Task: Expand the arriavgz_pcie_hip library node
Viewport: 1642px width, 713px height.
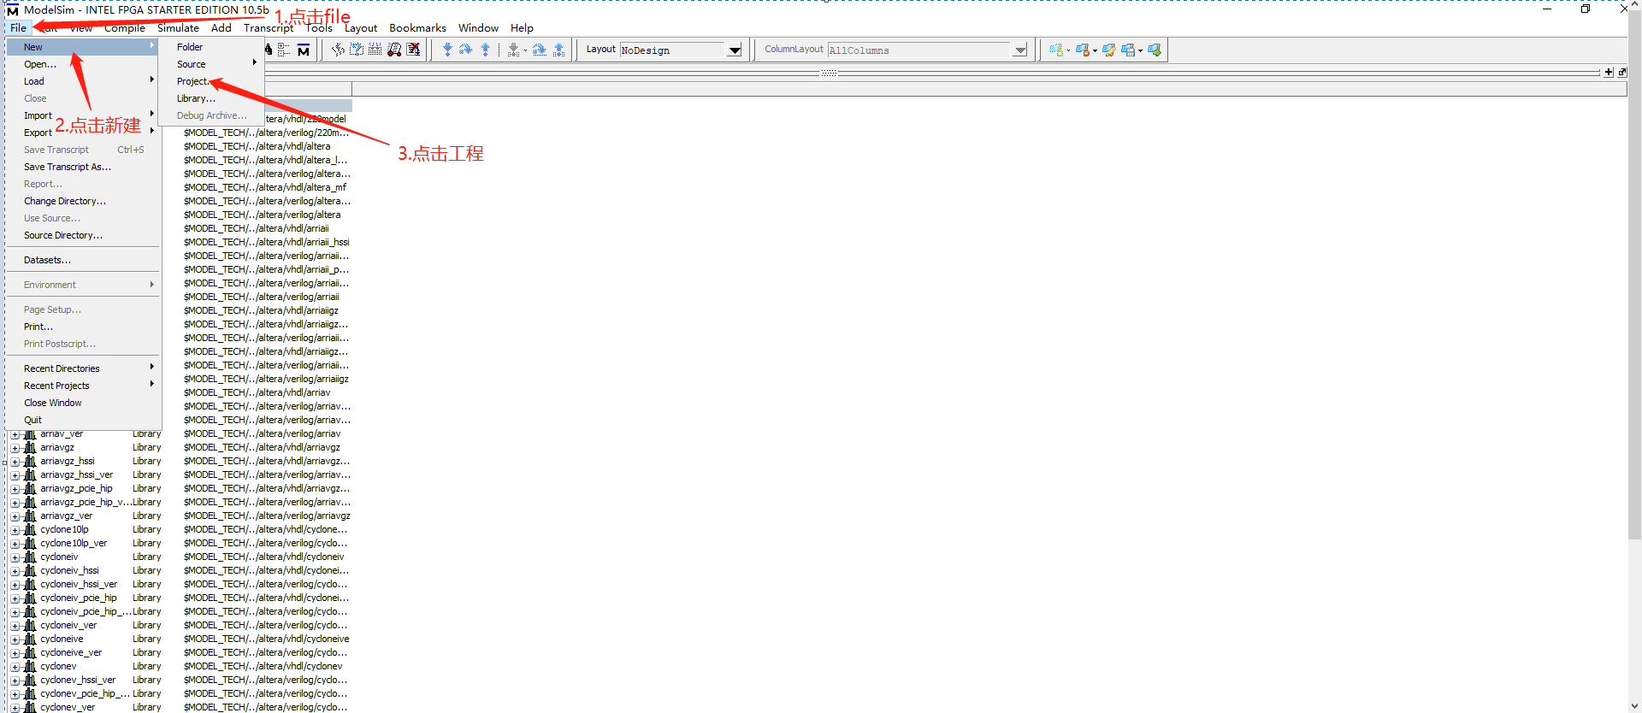Action: tap(15, 489)
